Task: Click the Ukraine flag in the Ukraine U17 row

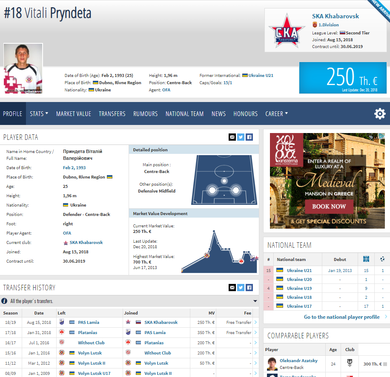Action: click(280, 306)
